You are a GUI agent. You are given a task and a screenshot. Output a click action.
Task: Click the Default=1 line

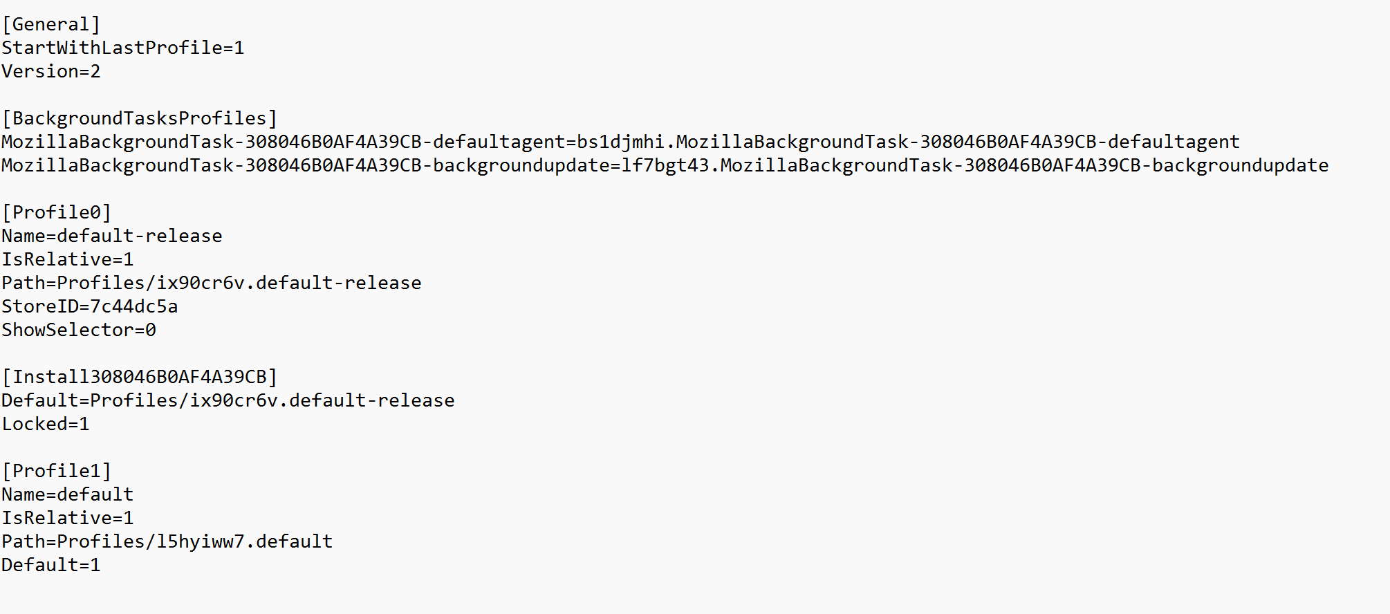click(51, 565)
